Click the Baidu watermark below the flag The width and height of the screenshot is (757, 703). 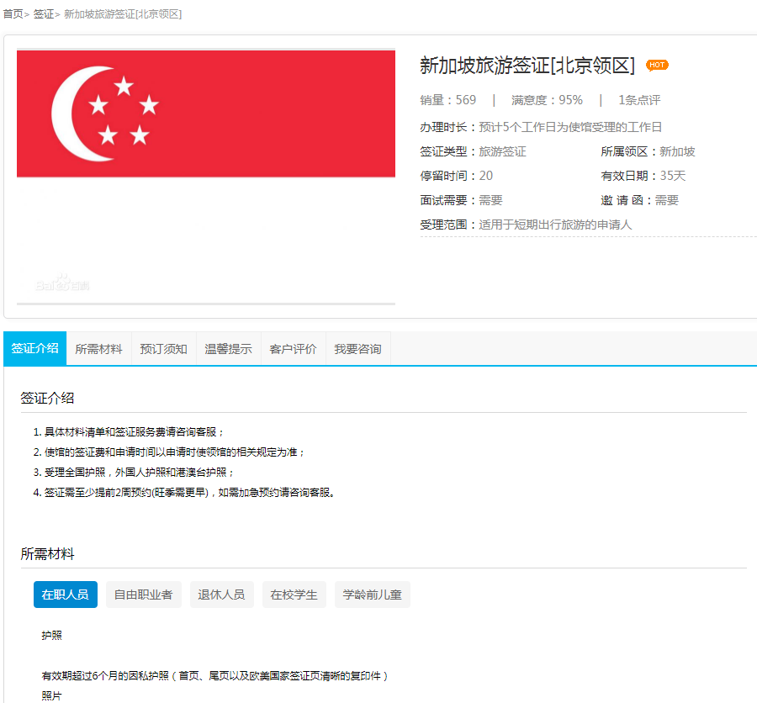click(61, 284)
